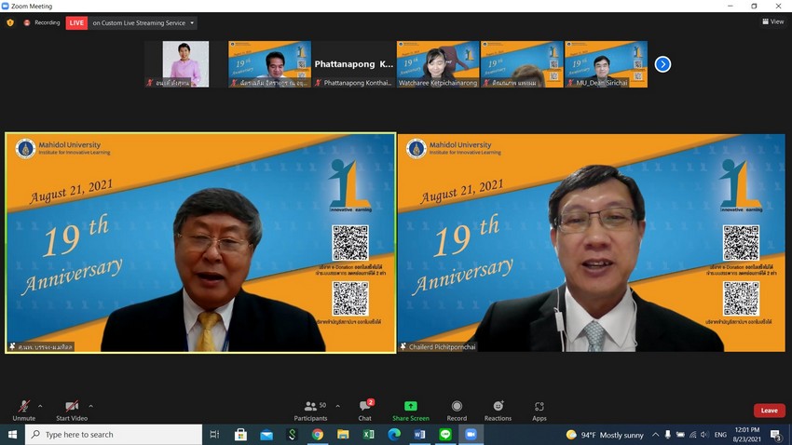Show next participants with the blue arrow

point(662,64)
